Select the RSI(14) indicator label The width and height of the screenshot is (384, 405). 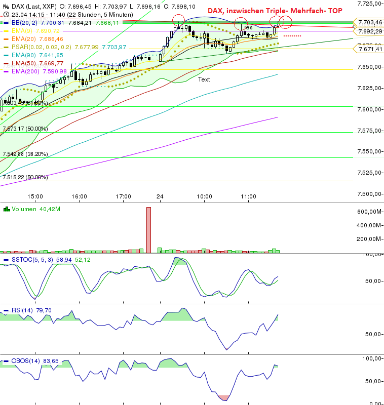pos(22,310)
